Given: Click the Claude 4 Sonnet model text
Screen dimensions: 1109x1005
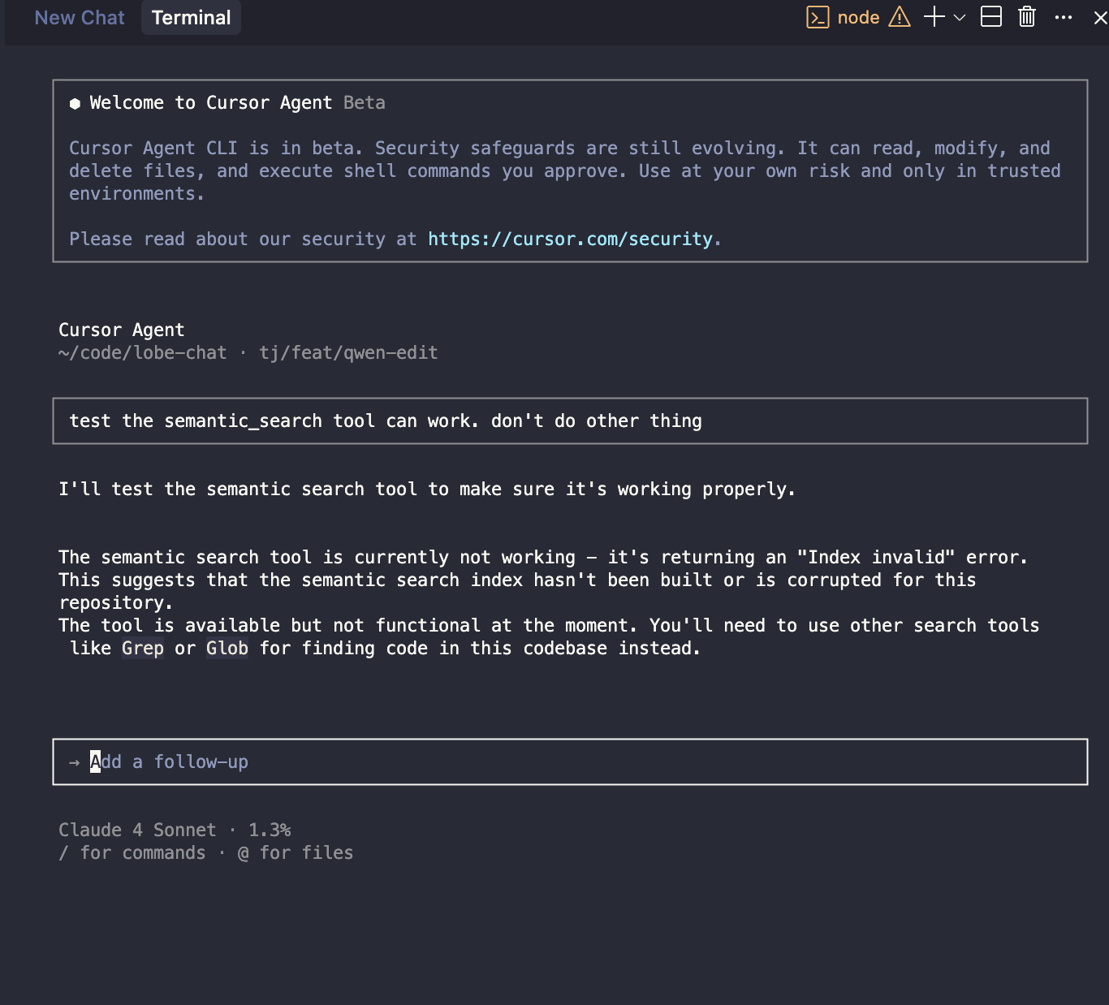Looking at the screenshot, I should 137,830.
